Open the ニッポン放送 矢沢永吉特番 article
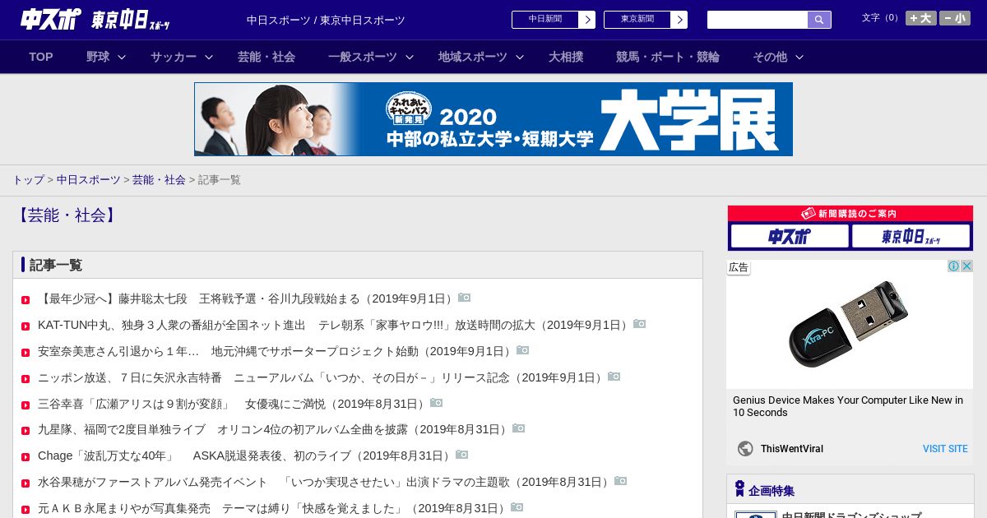Image resolution: width=987 pixels, height=518 pixels. (x=322, y=378)
